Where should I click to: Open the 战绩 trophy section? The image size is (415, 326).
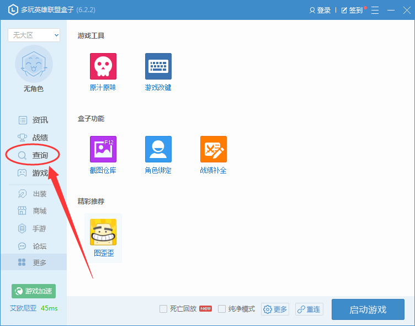[x=33, y=138]
